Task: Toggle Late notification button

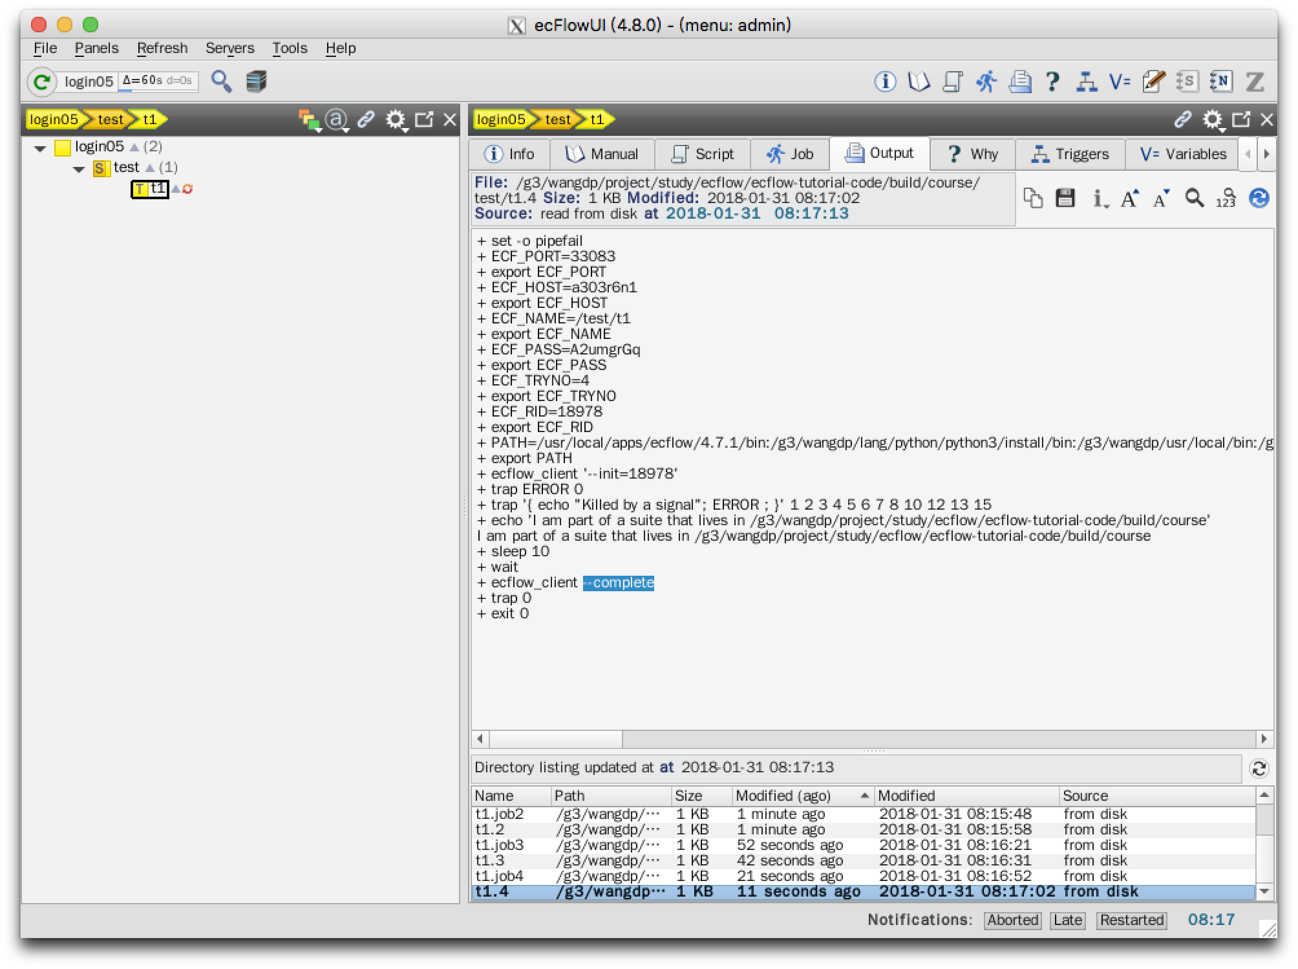Action: pos(1067,920)
